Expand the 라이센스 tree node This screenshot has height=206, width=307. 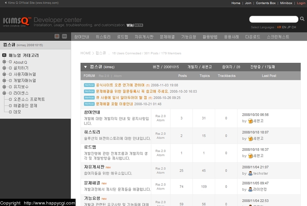pos(4,93)
